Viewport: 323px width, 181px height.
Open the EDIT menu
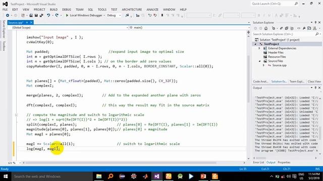tap(15, 10)
